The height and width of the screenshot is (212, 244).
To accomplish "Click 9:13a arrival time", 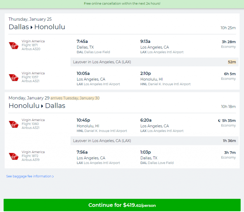I will point(145,41).
